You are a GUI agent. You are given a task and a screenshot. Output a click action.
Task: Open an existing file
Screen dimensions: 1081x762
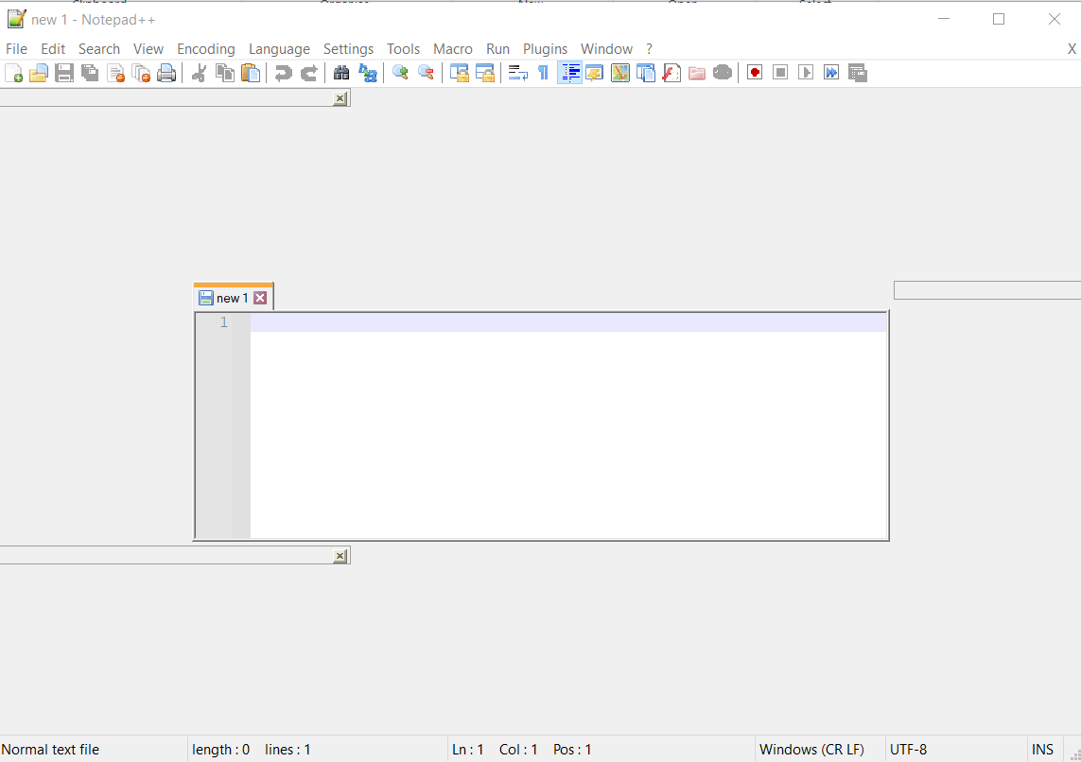(x=39, y=72)
